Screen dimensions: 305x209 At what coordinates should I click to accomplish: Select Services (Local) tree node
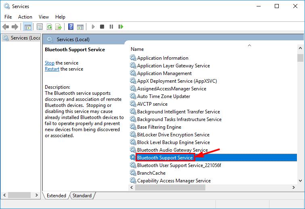tap(21, 38)
